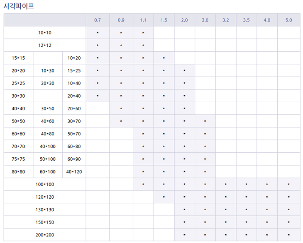Click the 사각파이프 table title
This screenshot has width=303, height=243.
point(19,6)
